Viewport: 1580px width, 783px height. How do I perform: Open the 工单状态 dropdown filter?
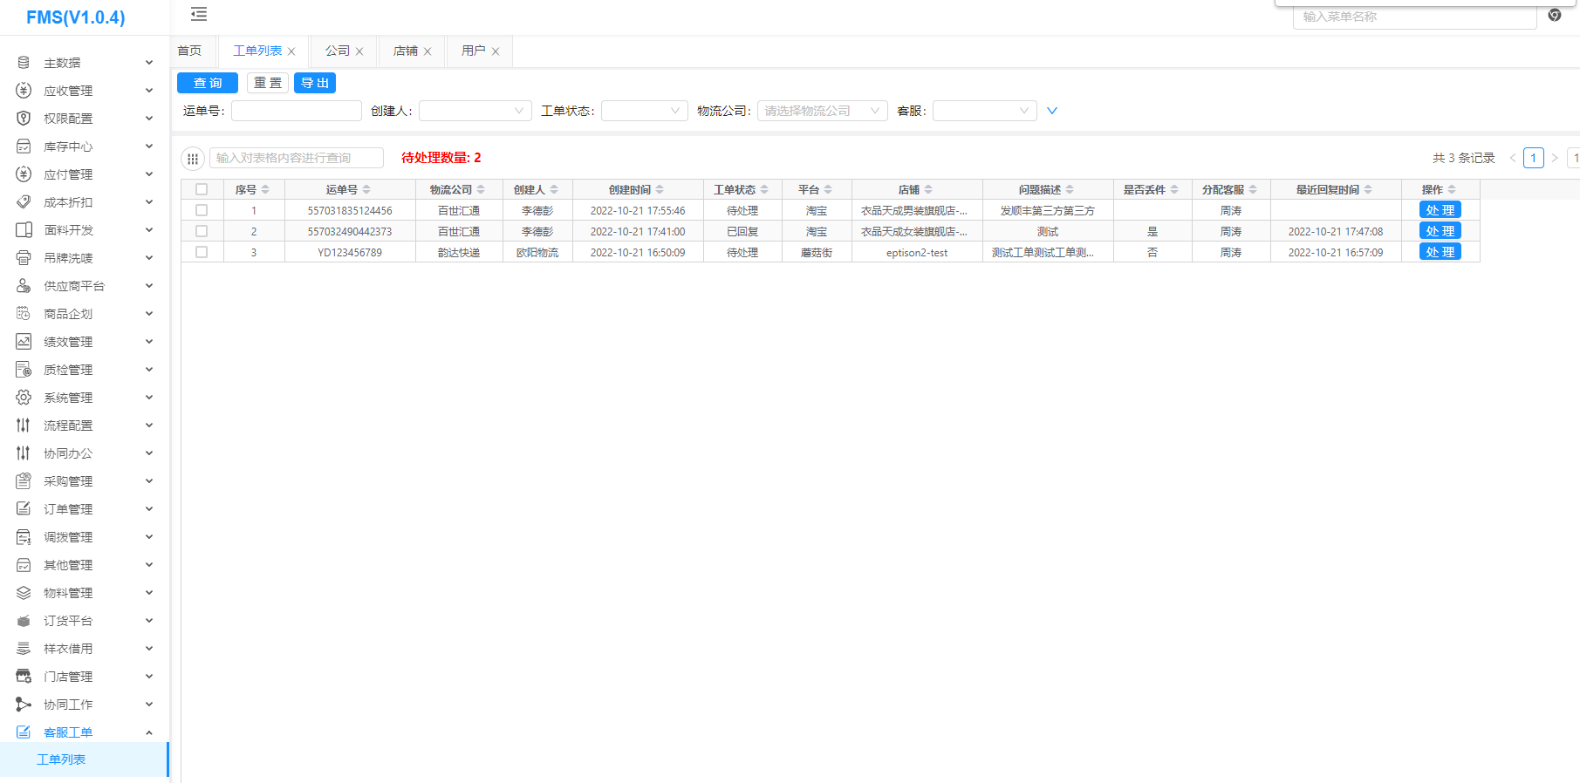[x=644, y=111]
